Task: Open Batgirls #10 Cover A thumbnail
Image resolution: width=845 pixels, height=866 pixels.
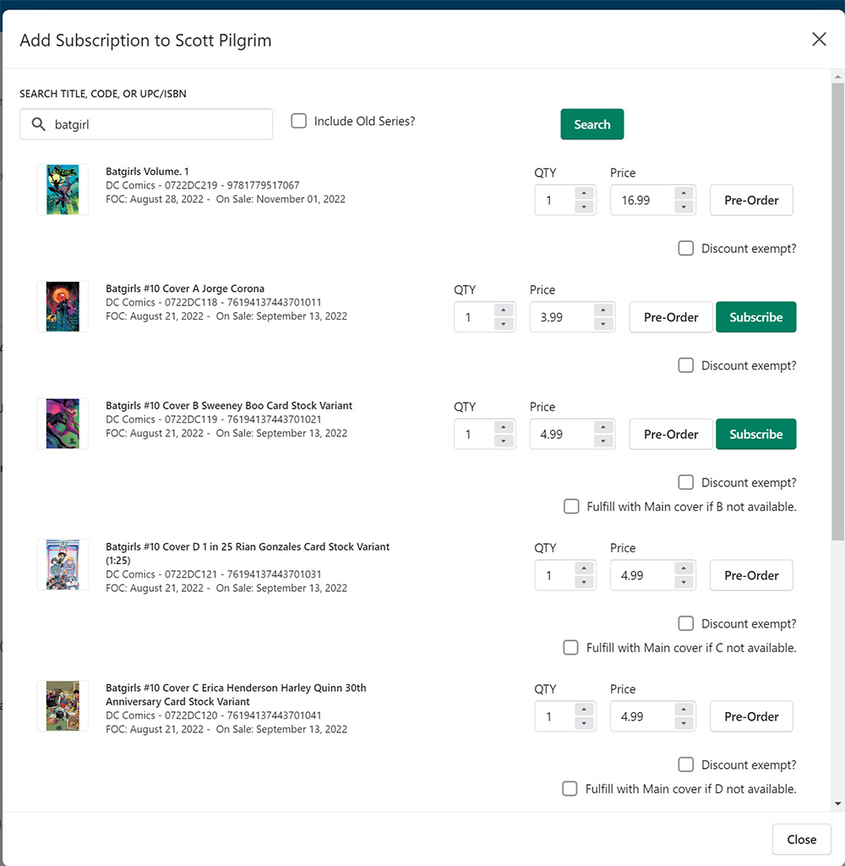Action: click(63, 306)
